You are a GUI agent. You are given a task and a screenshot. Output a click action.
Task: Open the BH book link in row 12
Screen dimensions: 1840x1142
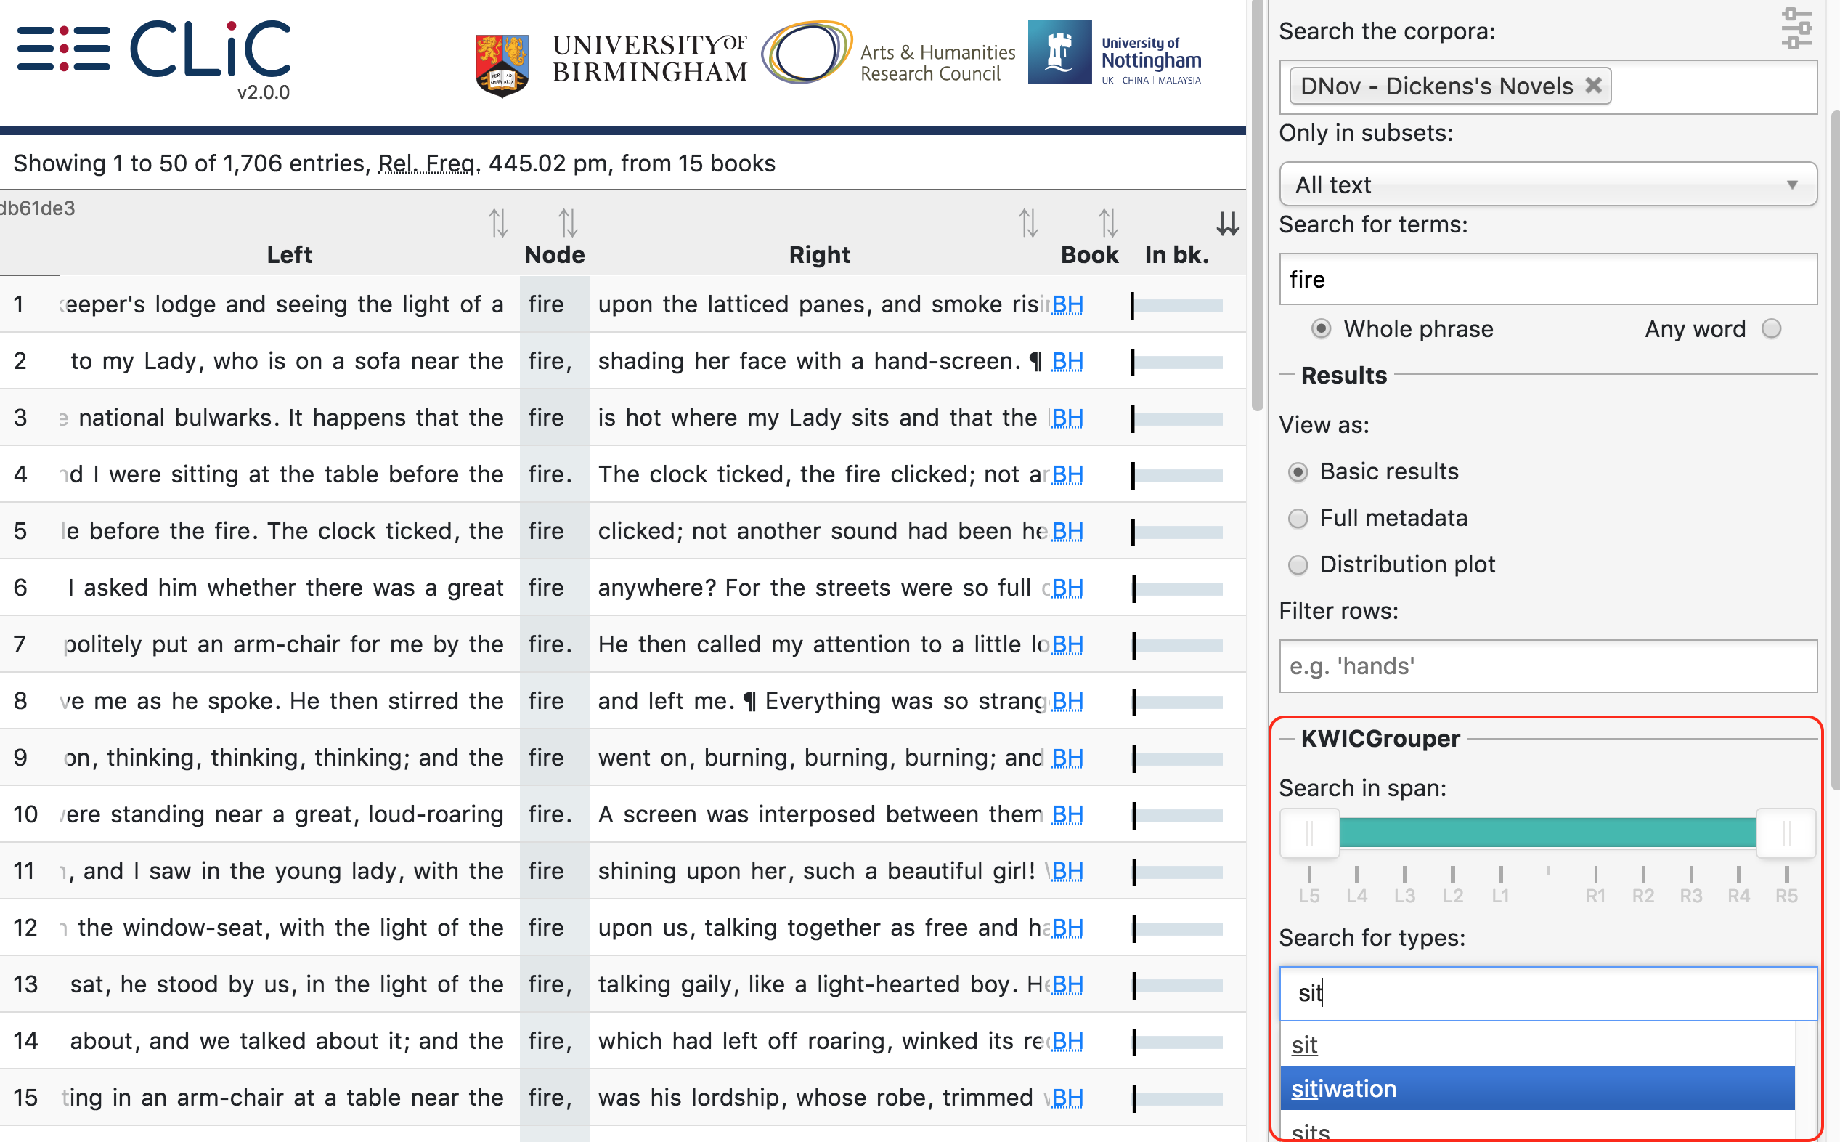tap(1067, 928)
